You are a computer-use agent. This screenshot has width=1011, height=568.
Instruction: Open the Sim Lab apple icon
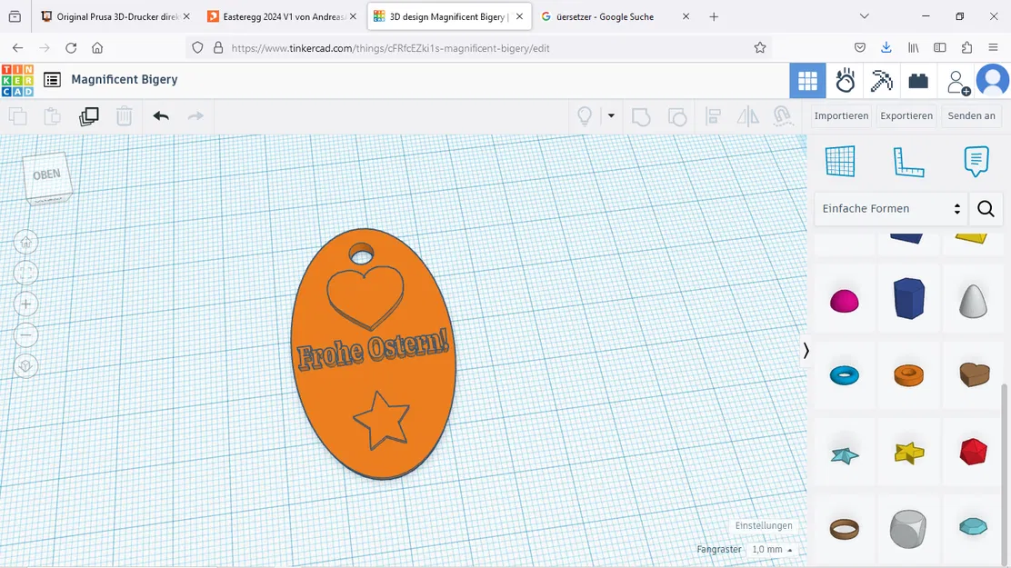[x=845, y=80]
